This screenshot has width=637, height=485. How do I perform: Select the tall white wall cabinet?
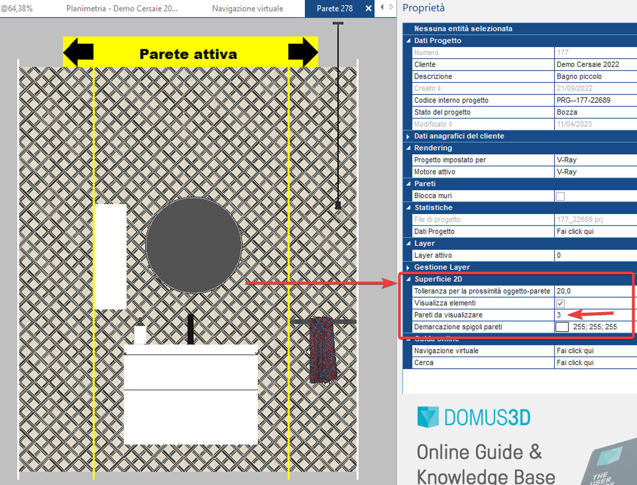point(111,257)
